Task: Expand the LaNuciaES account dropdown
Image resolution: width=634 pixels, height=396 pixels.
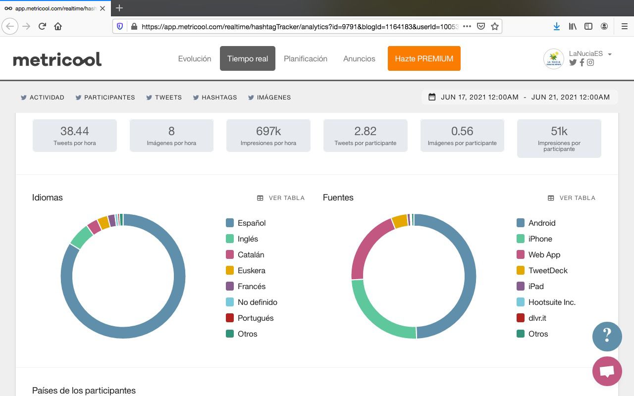Action: click(x=609, y=54)
